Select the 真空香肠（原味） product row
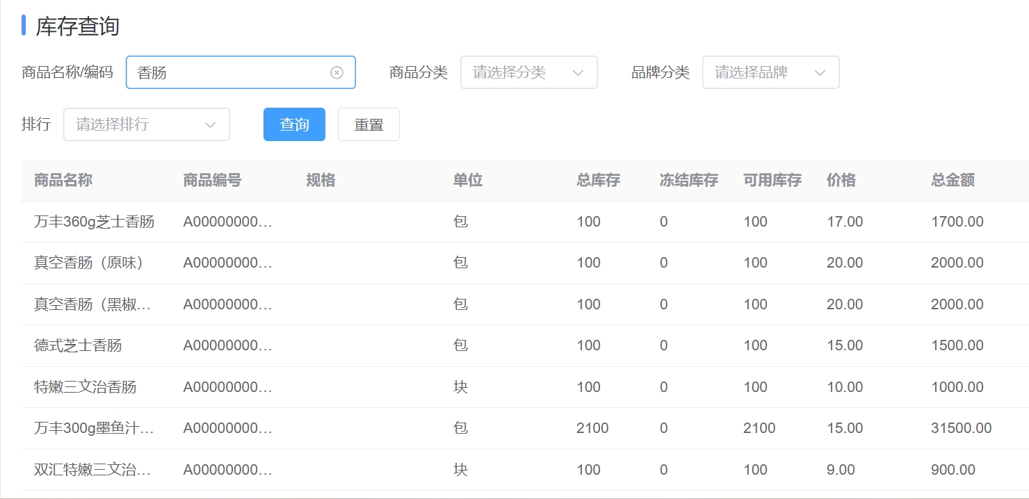This screenshot has width=1029, height=499. [x=88, y=263]
